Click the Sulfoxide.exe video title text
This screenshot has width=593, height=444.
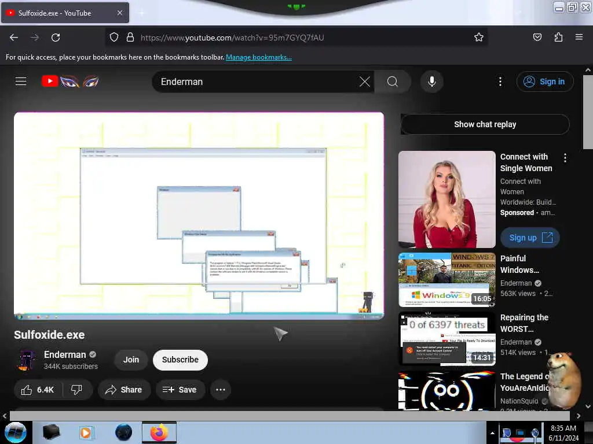point(49,335)
